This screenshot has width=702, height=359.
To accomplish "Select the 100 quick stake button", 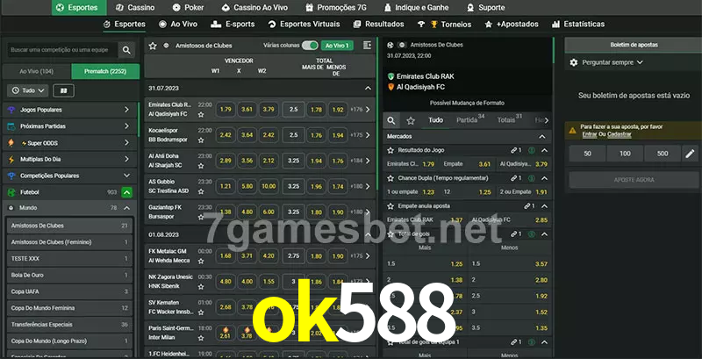I will (x=624, y=154).
